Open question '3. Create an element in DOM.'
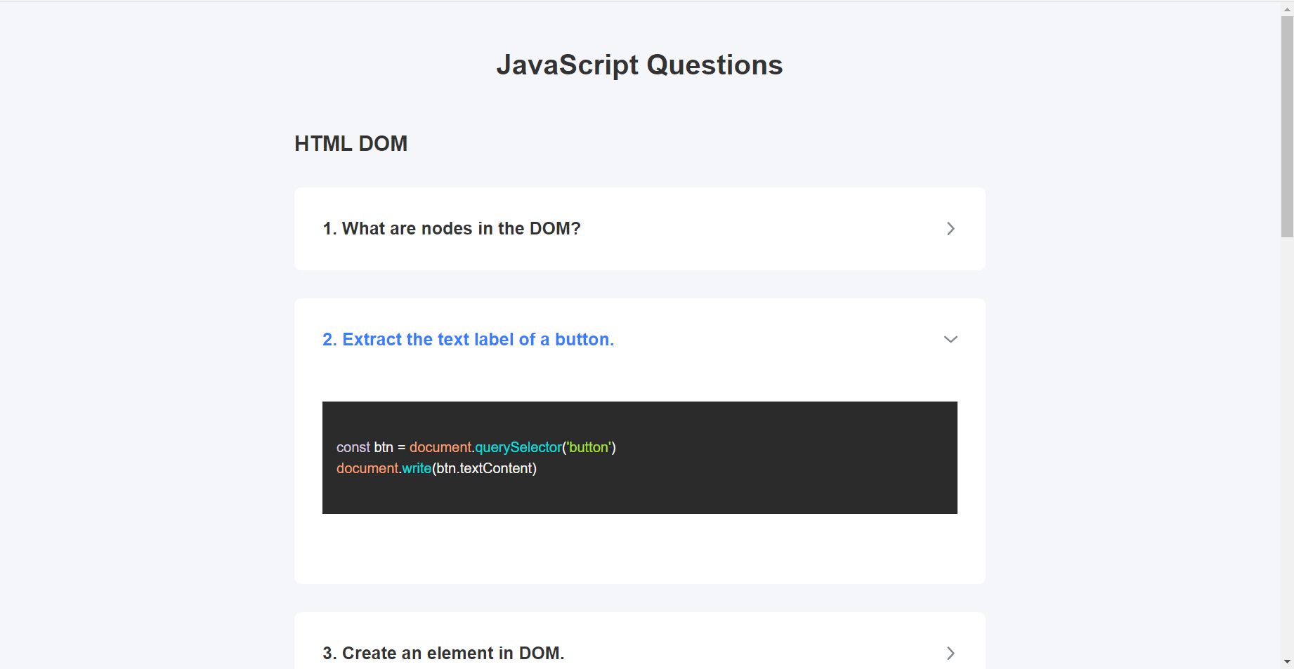The height and width of the screenshot is (669, 1294). click(x=443, y=654)
